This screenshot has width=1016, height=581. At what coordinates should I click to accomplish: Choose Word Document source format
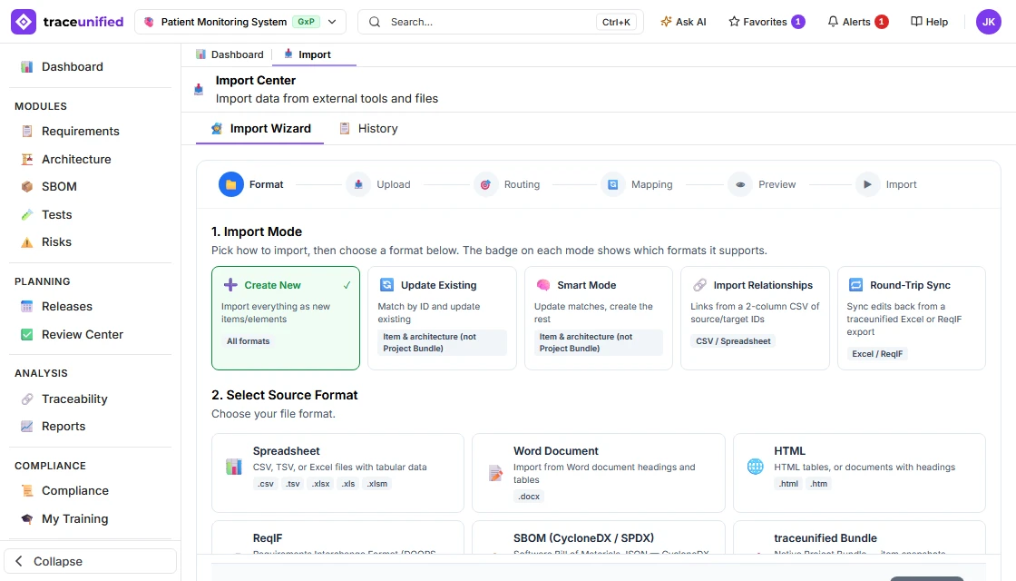pos(598,473)
